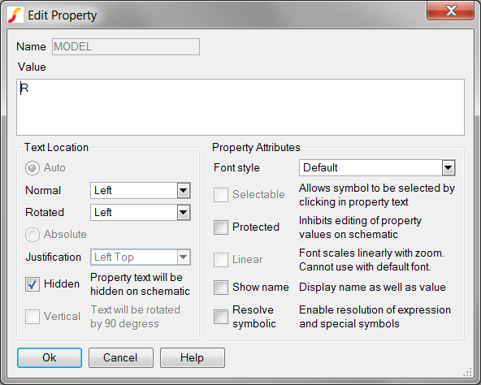Open the Rotated text location dropdown

point(141,212)
